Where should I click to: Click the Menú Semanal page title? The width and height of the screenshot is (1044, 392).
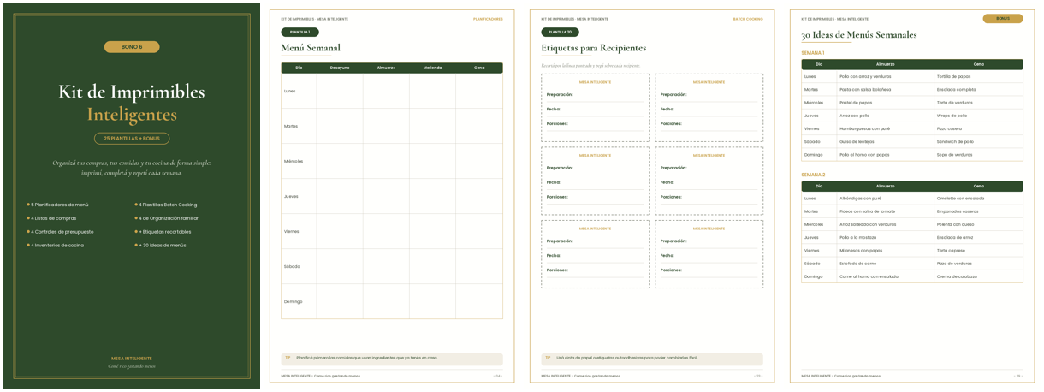tap(311, 48)
